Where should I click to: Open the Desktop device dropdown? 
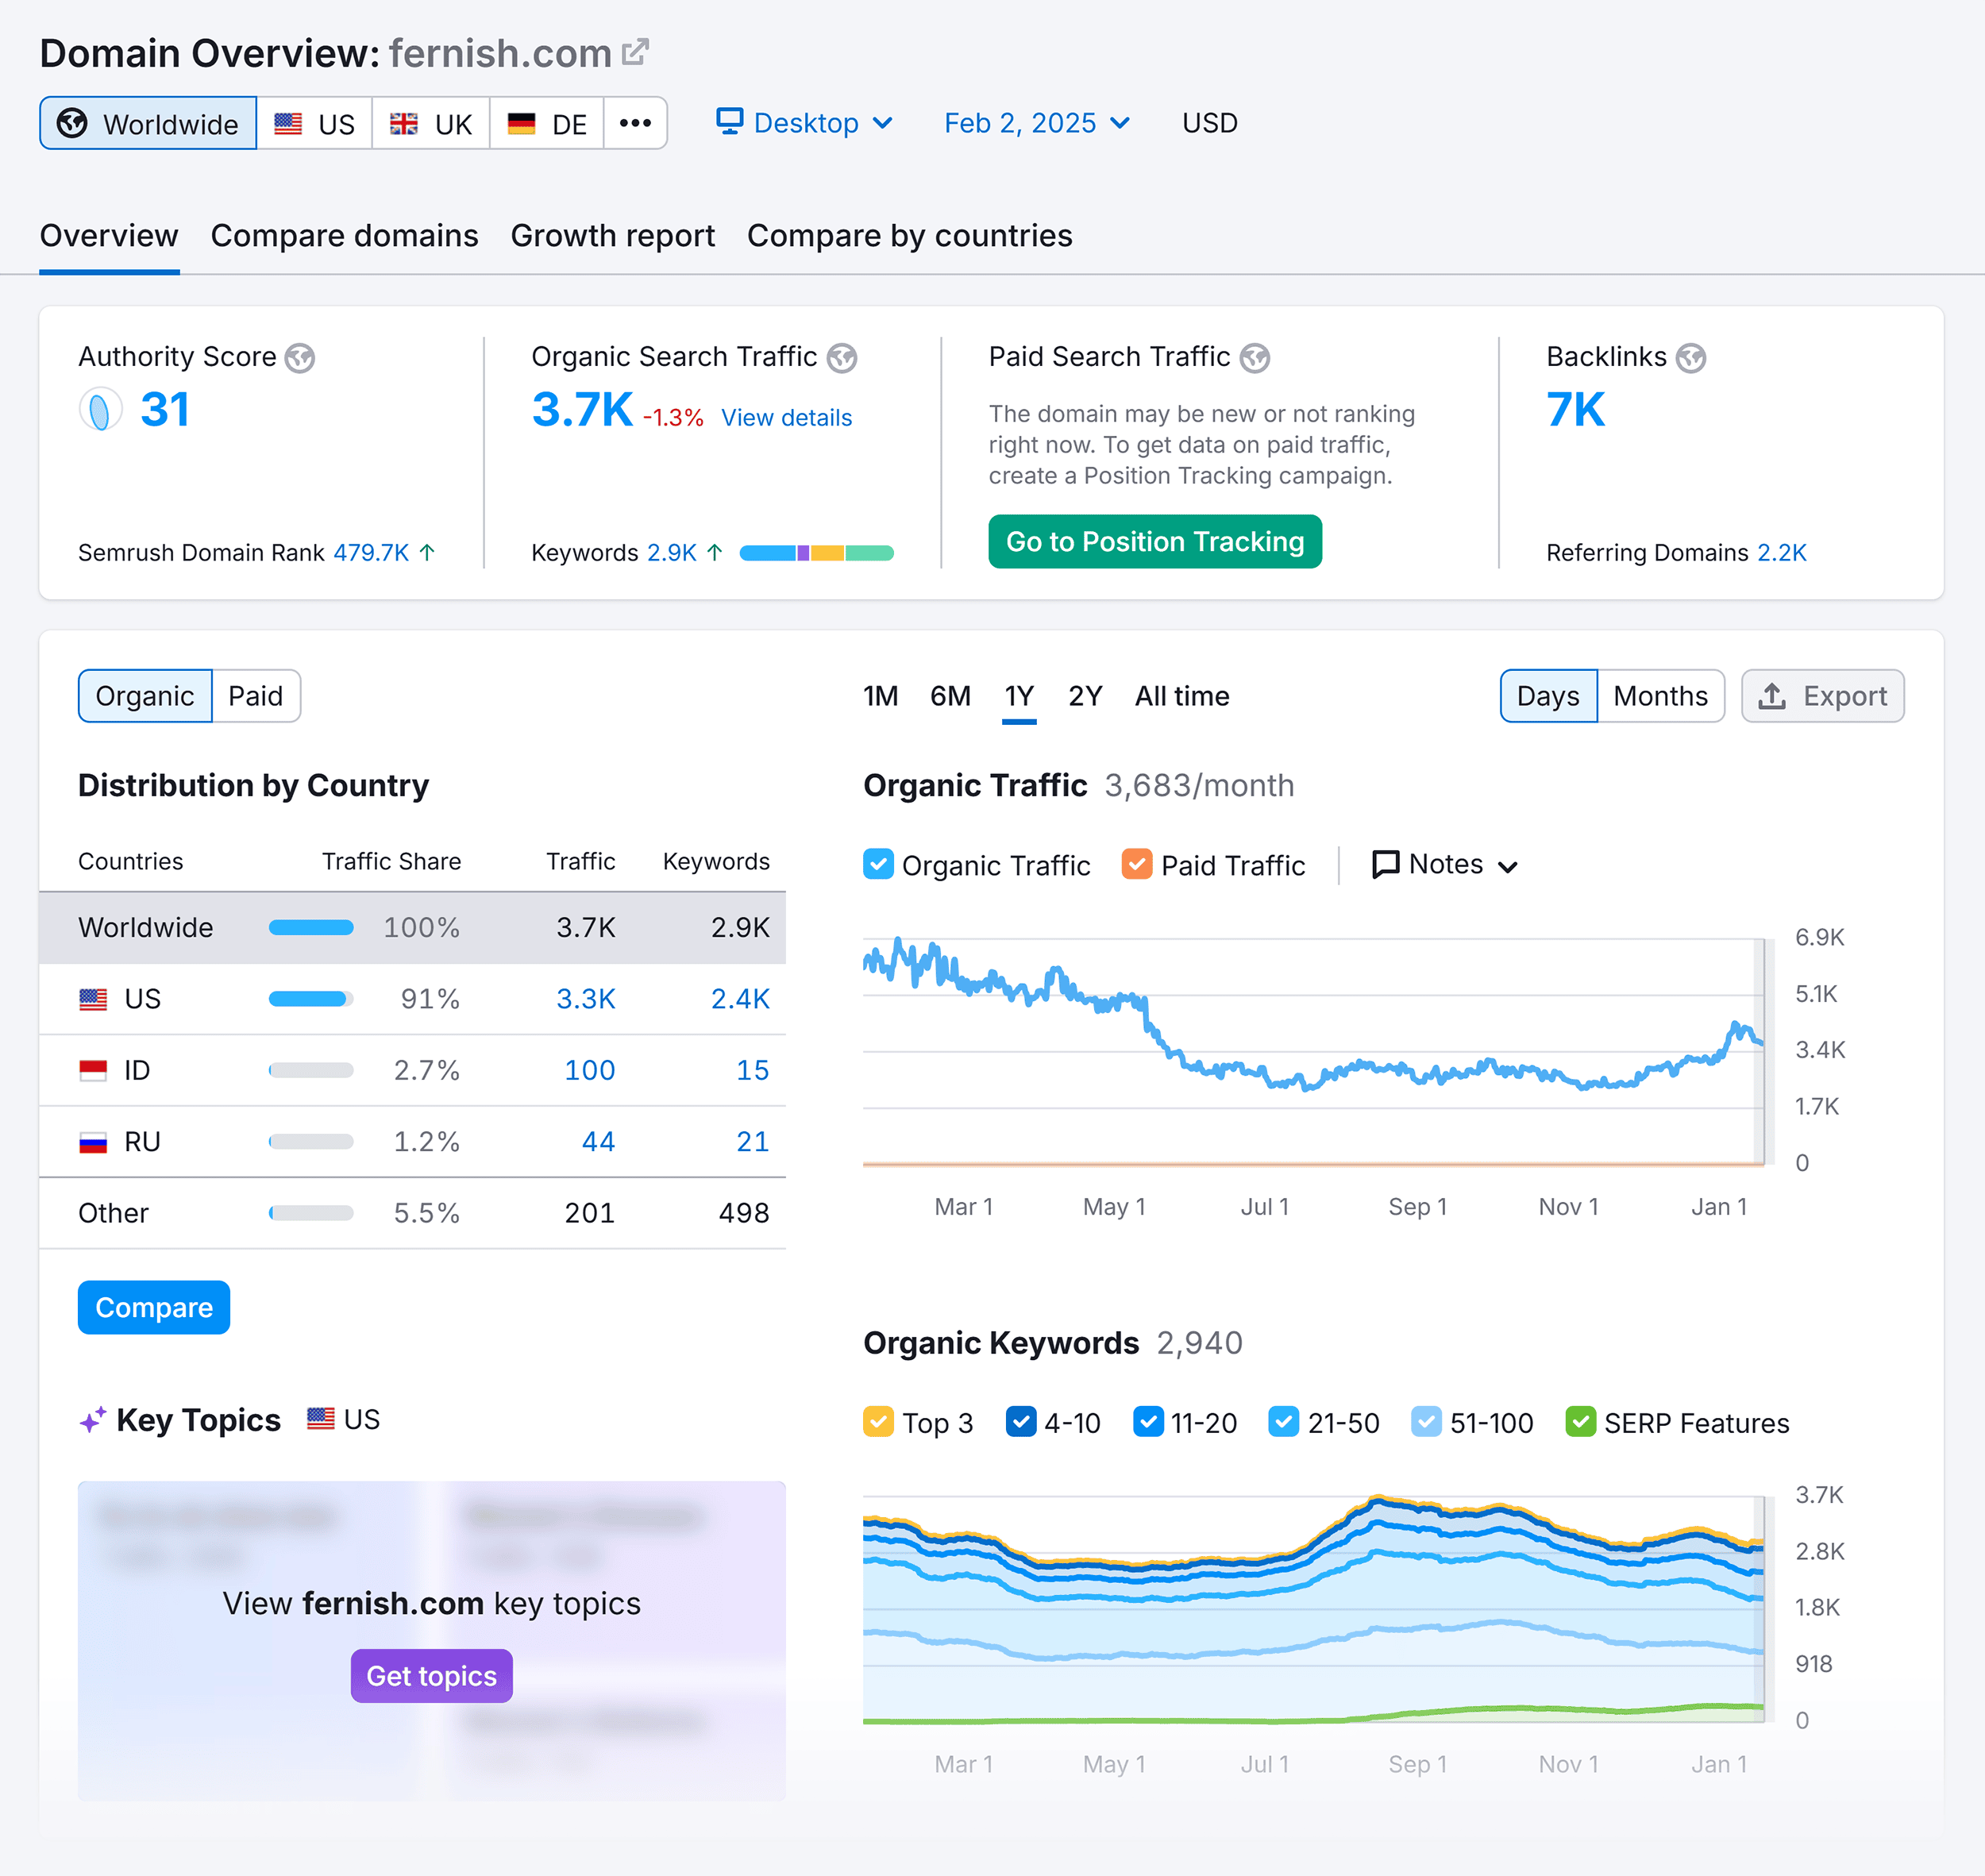[805, 123]
